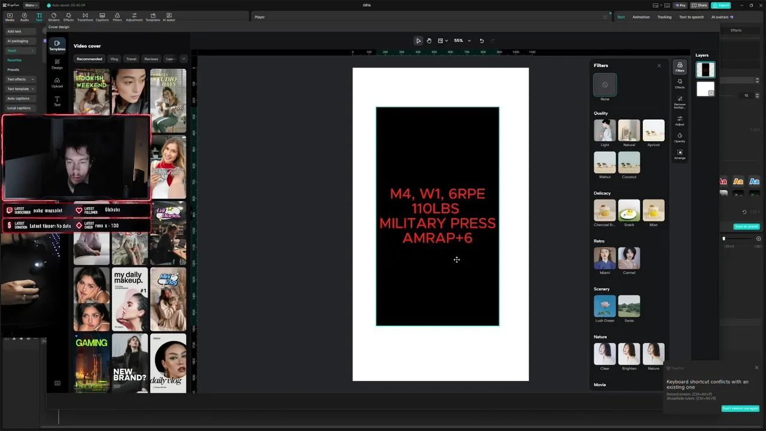Apply the Miami retro filter
The image size is (766, 431).
point(604,258)
